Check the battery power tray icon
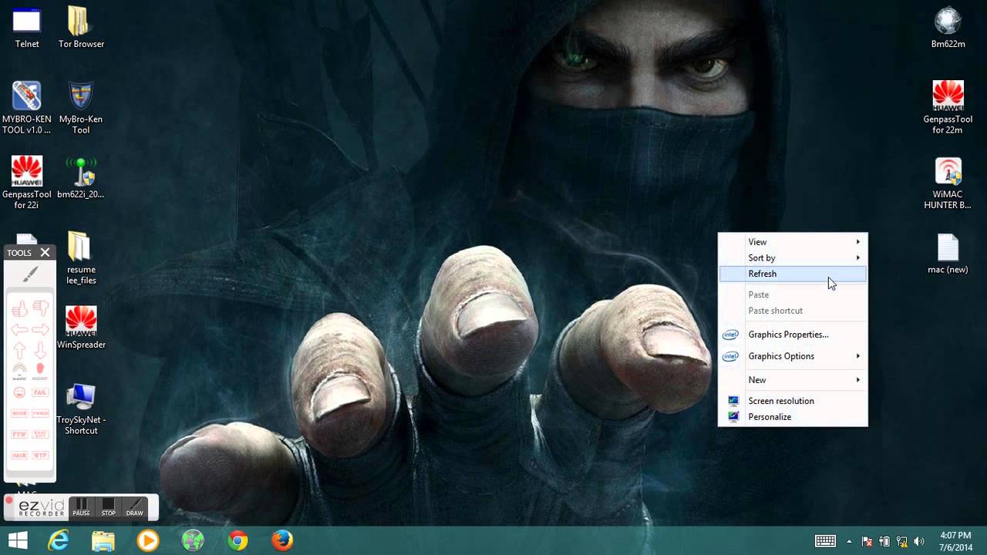The image size is (987, 555). click(x=884, y=541)
